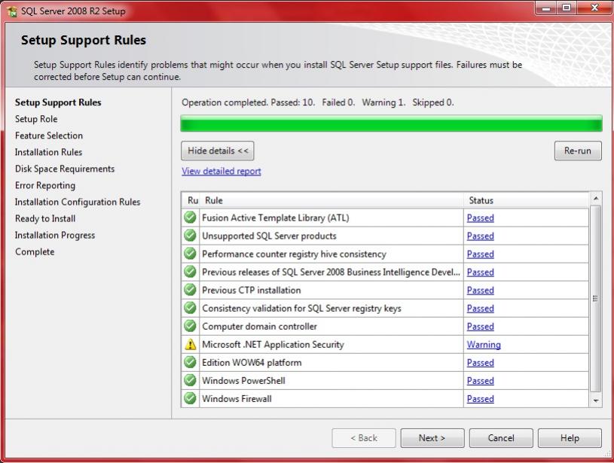
Task: Click green check icon for Unsupported SQL Server products
Action: (x=190, y=235)
